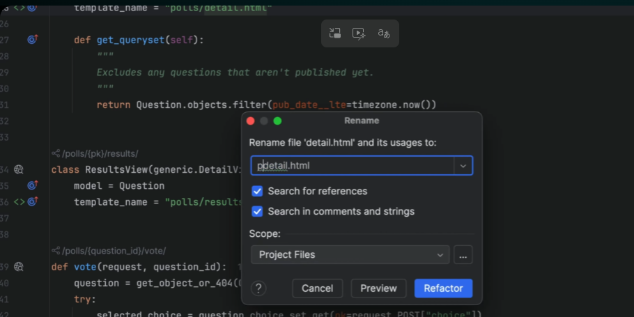Click override gutter icon beside model = Question
The image size is (634, 317).
click(33, 185)
